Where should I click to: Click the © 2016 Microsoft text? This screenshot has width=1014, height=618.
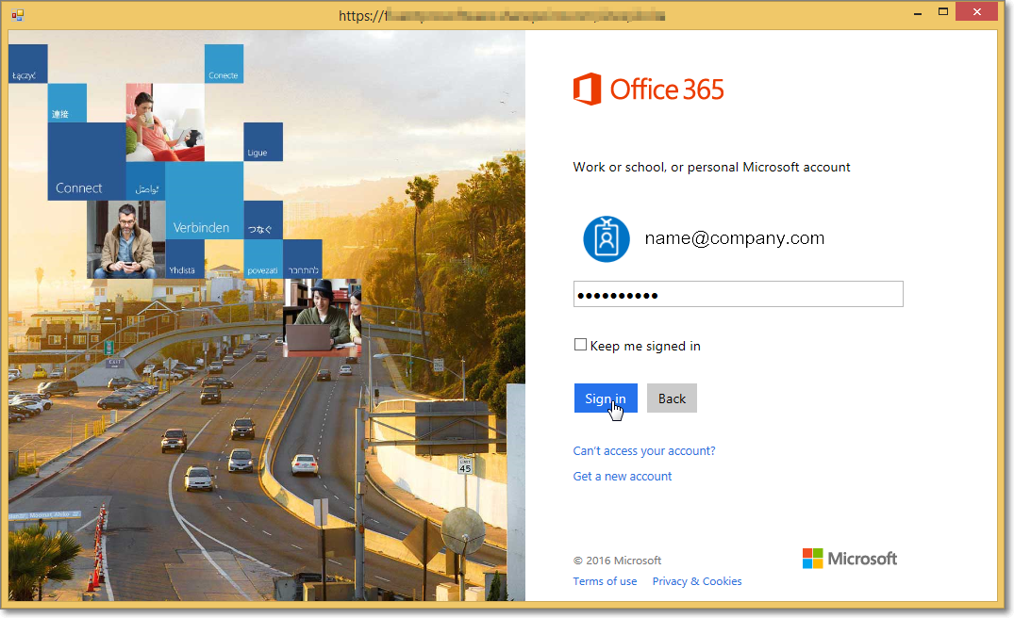[x=618, y=561]
